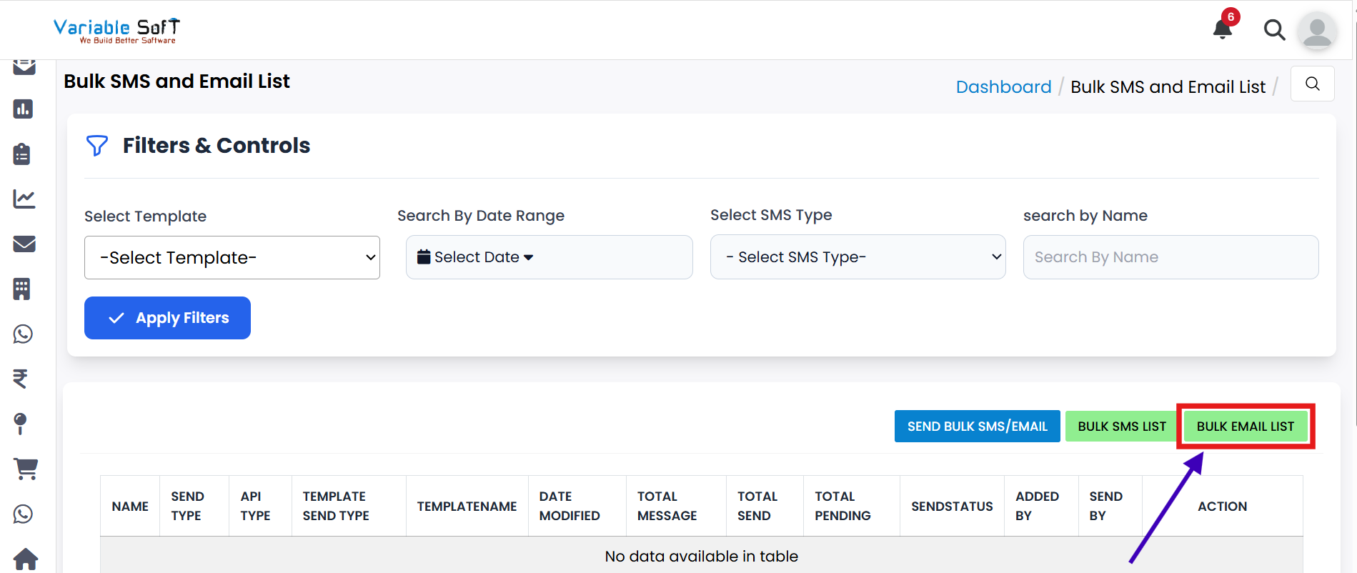The width and height of the screenshot is (1357, 573).
Task: Click the home icon in sidebar
Action: (x=26, y=559)
